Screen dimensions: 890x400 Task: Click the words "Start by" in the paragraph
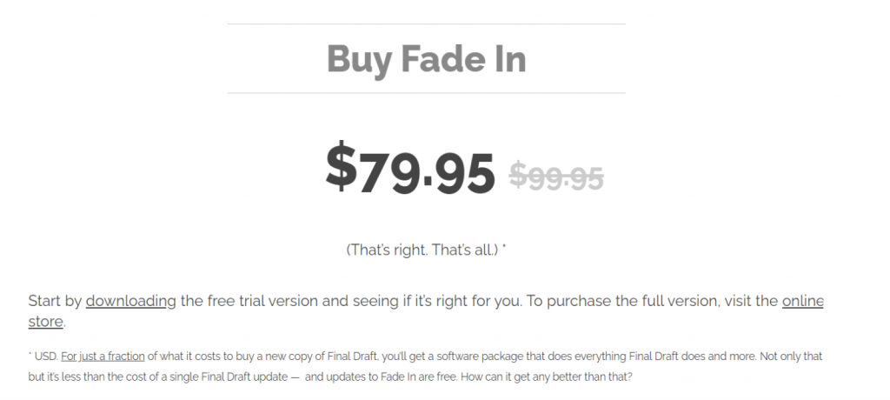(x=55, y=302)
